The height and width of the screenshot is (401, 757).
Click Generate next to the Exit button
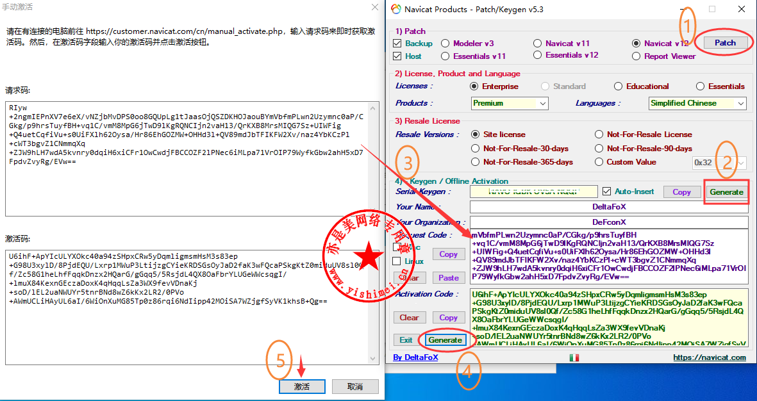[x=445, y=340]
